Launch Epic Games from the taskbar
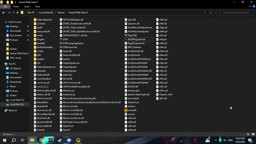The image size is (256, 144). click(51, 140)
